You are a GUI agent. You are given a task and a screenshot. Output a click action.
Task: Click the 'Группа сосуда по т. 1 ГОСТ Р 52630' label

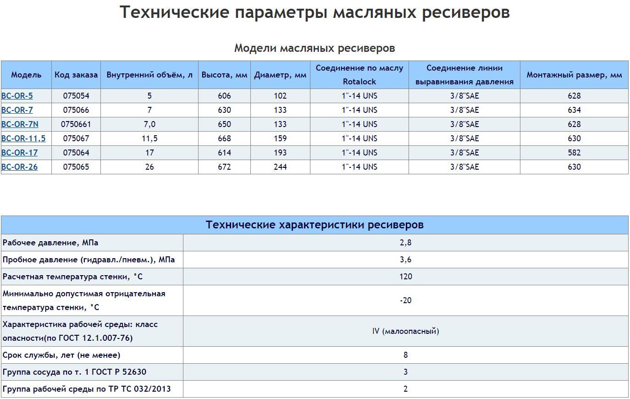pos(74,372)
